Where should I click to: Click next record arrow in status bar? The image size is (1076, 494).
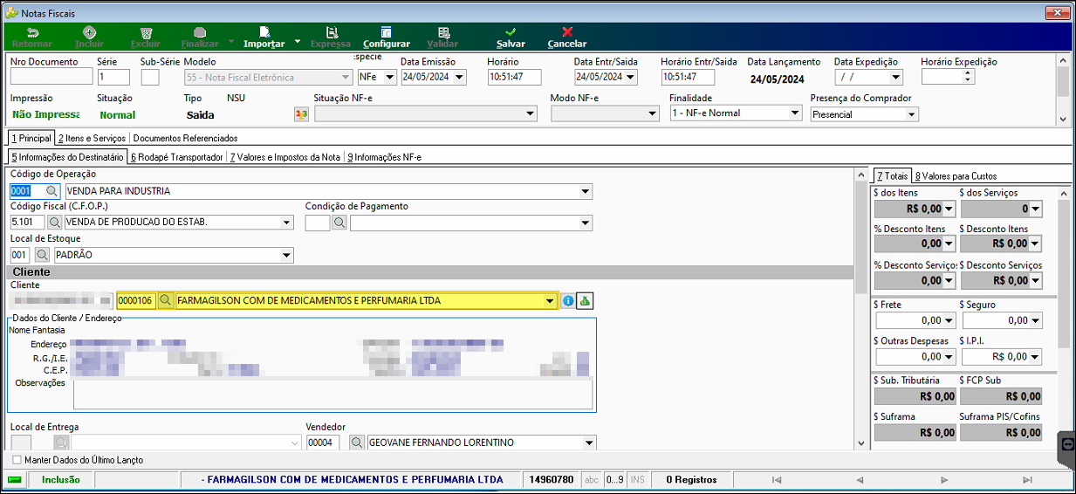[x=943, y=480]
